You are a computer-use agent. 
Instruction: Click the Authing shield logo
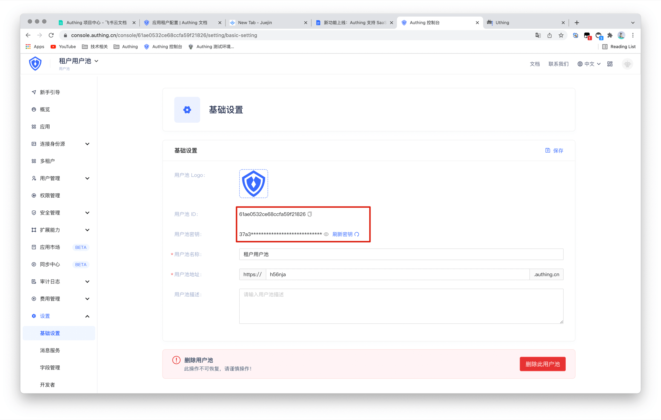pyautogui.click(x=35, y=63)
